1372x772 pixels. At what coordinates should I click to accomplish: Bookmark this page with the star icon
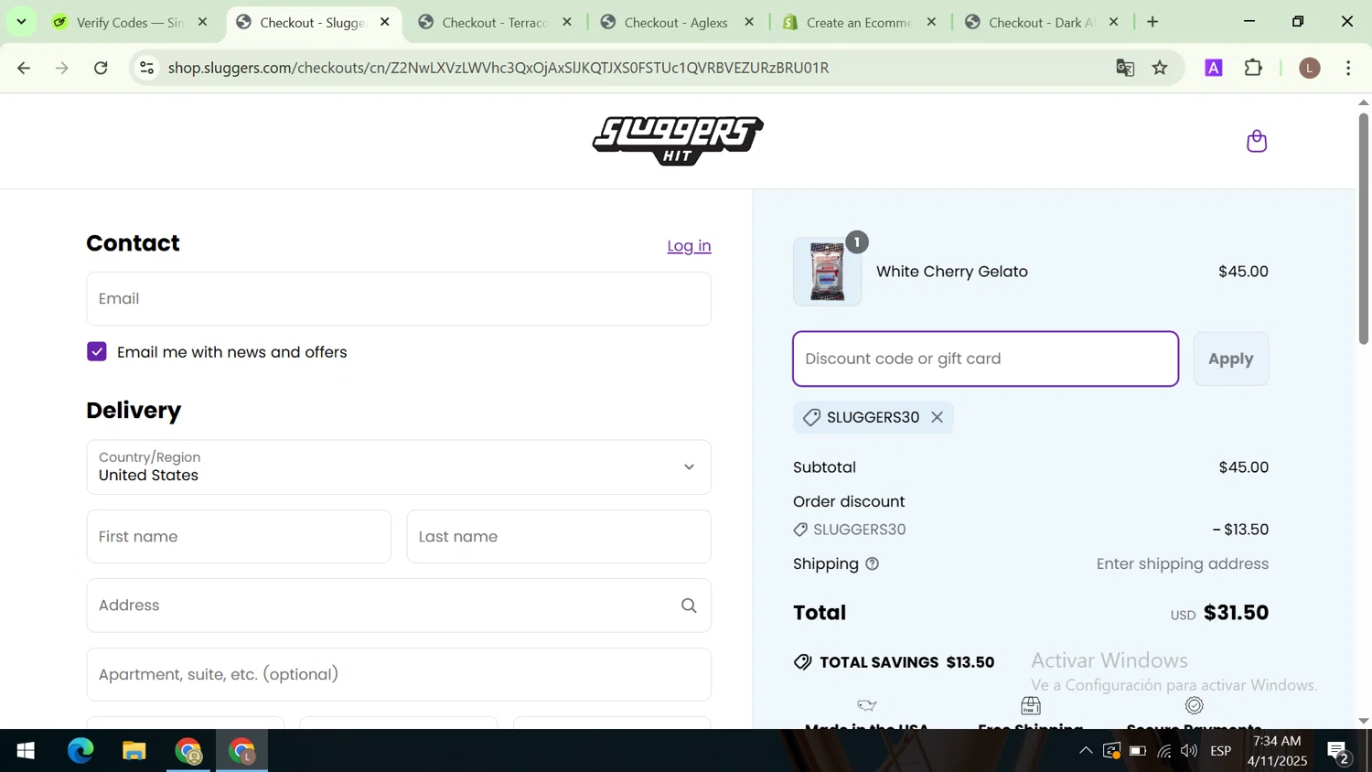pyautogui.click(x=1160, y=68)
